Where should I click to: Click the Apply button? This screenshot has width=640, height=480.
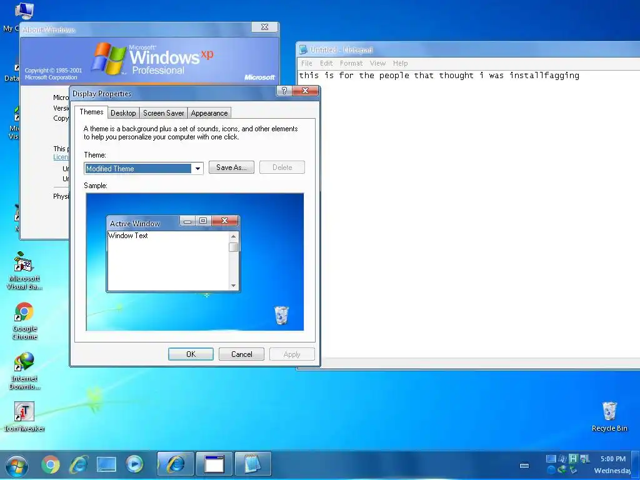[292, 354]
